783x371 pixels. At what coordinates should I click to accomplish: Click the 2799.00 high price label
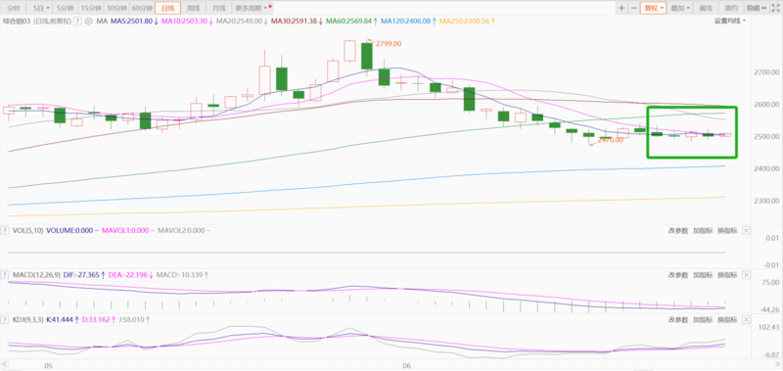pos(389,44)
